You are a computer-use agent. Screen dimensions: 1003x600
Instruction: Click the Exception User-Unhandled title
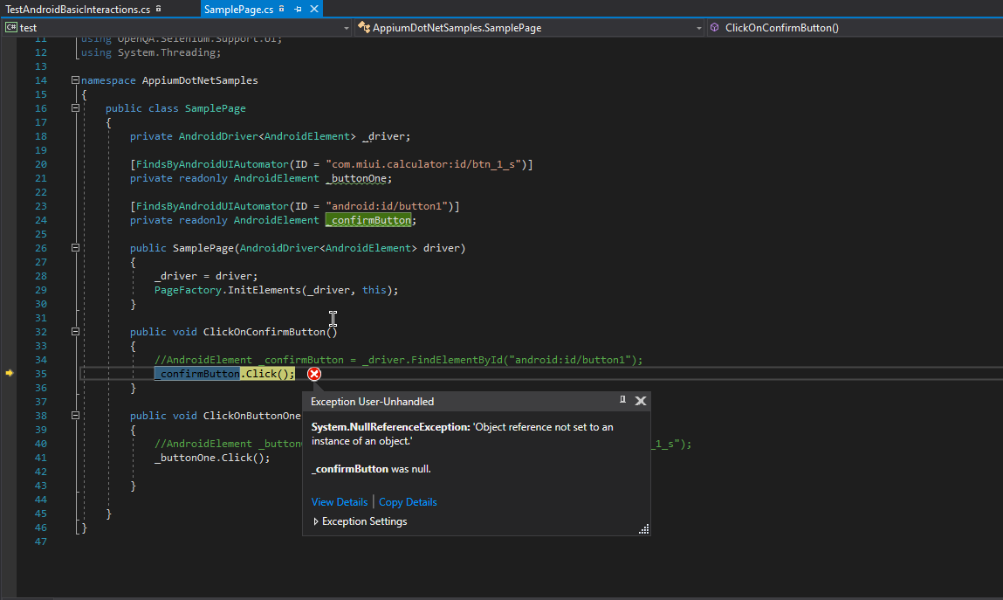372,402
